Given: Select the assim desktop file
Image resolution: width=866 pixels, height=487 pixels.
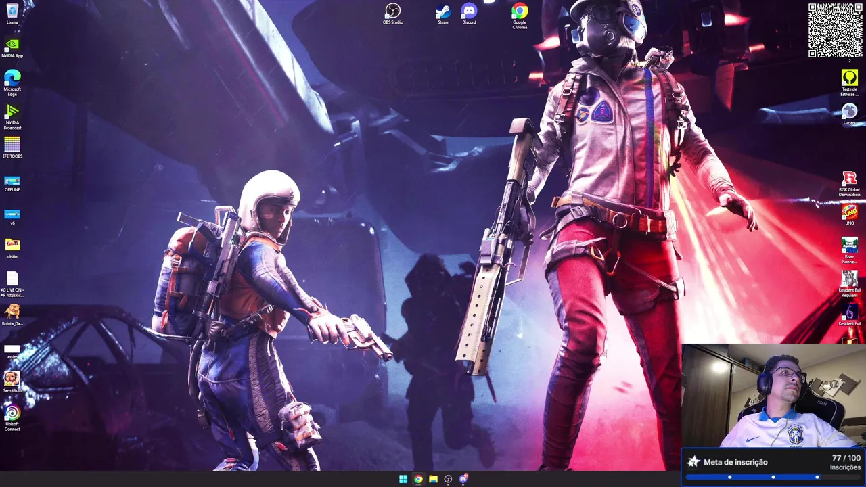Looking at the screenshot, I should 12,351.
